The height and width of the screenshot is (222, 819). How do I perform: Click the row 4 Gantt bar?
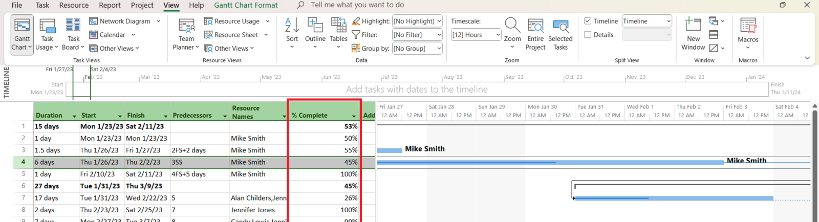(550, 162)
